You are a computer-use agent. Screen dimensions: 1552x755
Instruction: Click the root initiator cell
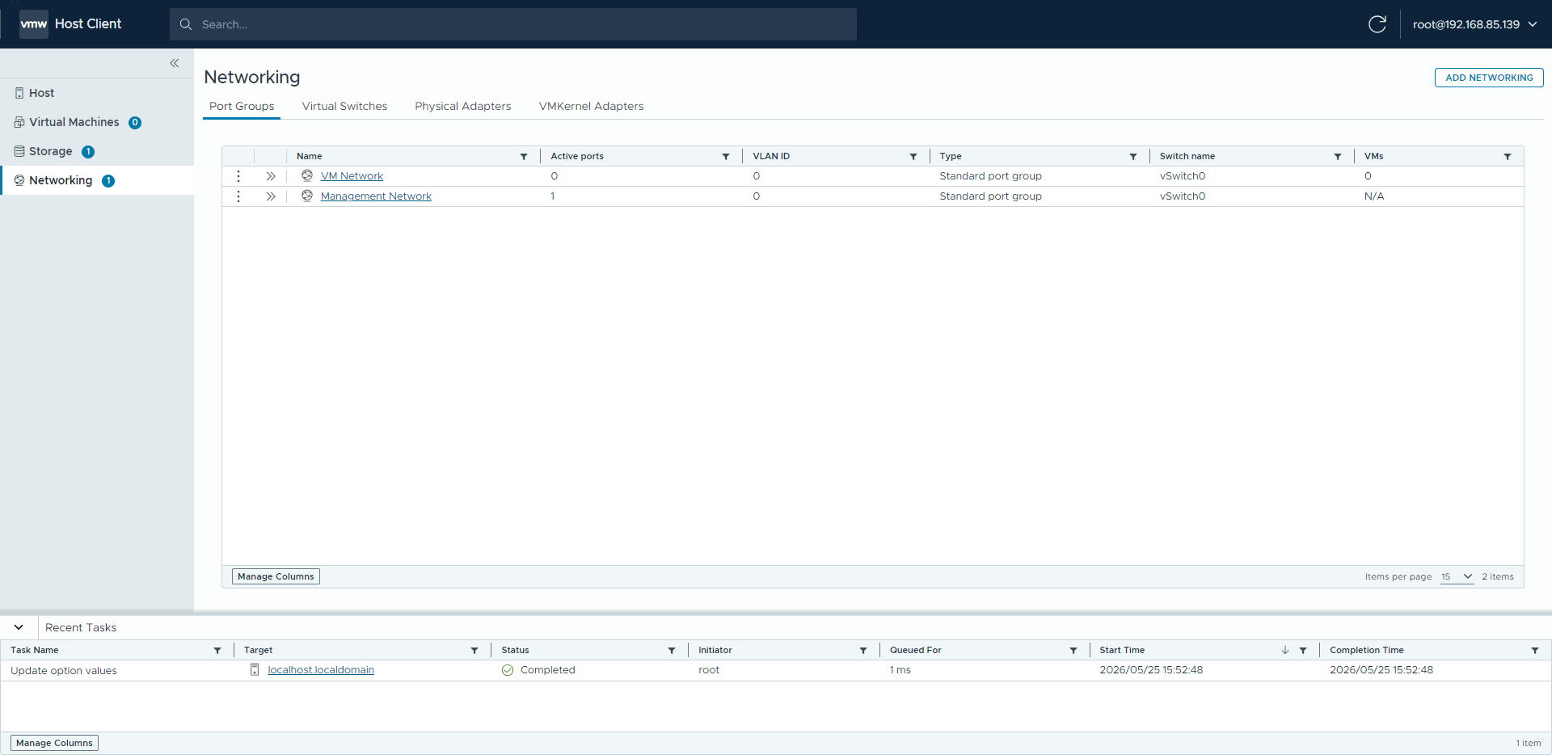(x=709, y=670)
